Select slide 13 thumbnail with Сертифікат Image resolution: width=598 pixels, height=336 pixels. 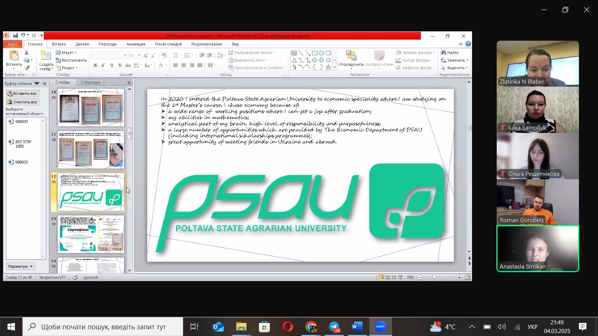click(91, 234)
